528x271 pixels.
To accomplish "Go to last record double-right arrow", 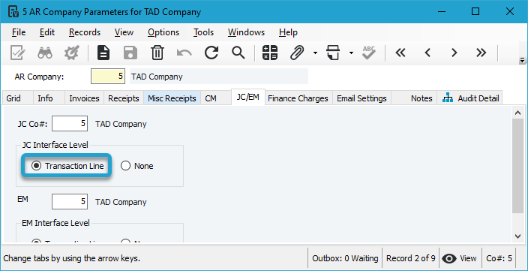I will (481, 53).
